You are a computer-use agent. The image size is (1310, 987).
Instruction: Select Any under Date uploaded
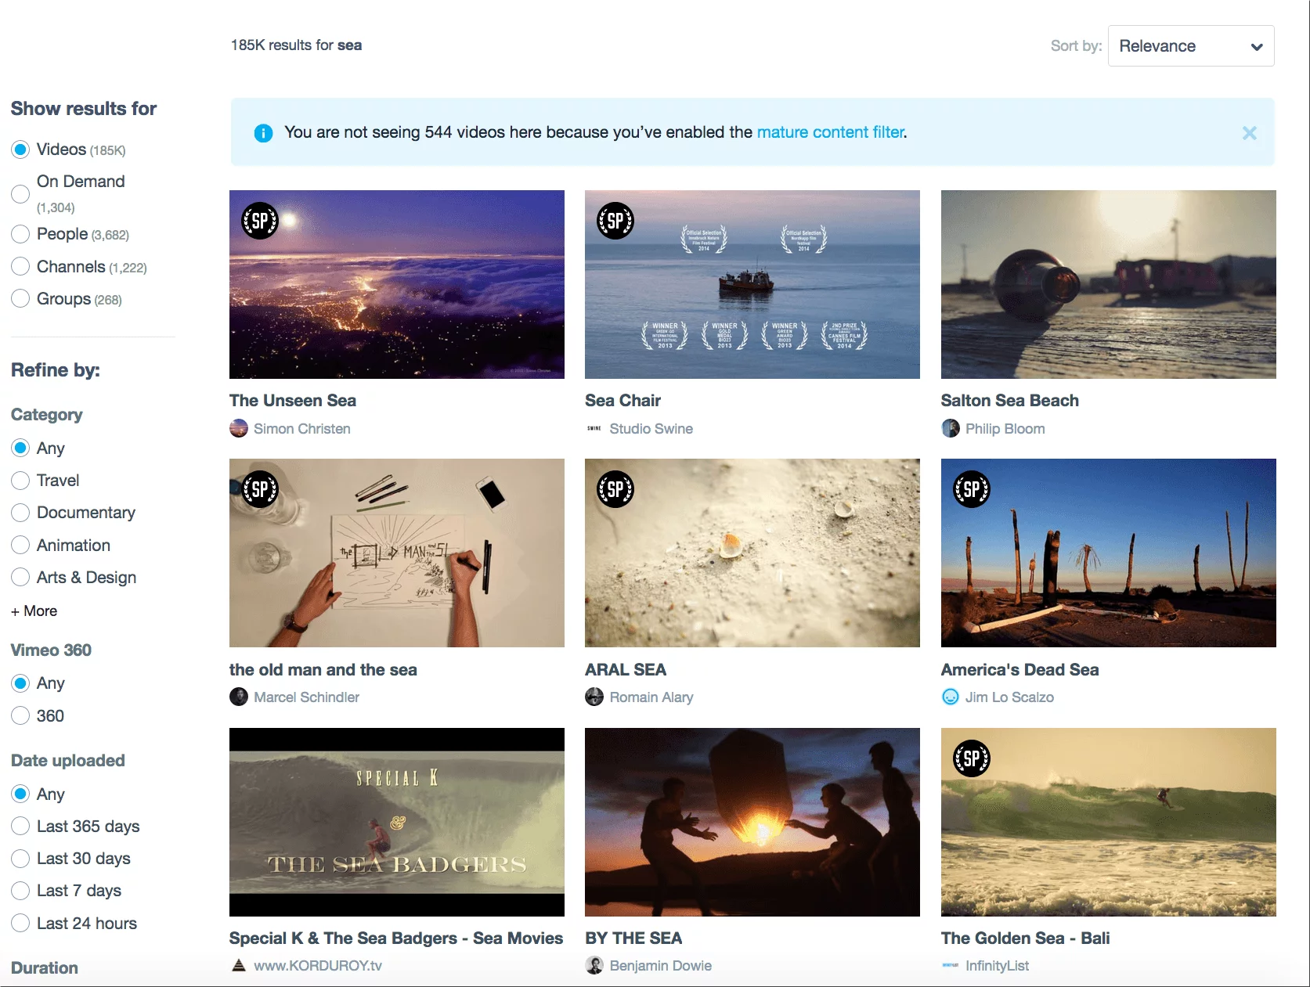pyautogui.click(x=20, y=794)
